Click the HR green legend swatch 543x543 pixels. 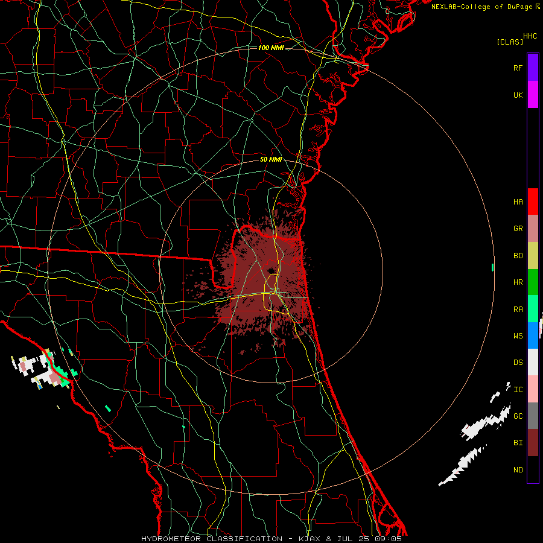[533, 282]
